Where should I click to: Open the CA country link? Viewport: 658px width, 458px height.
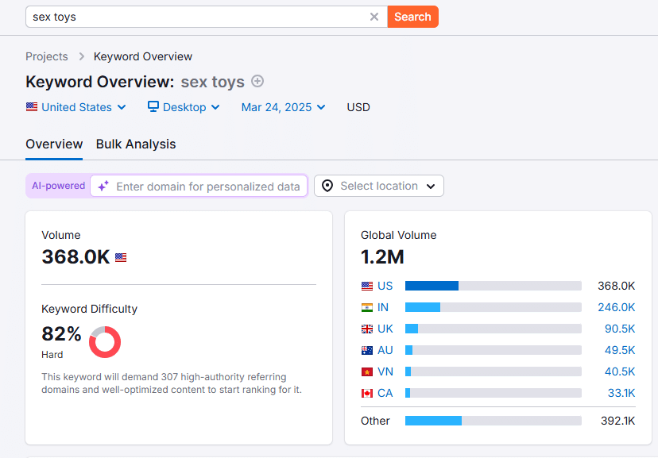tap(385, 393)
